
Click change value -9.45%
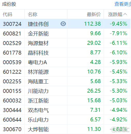pos(118,24)
